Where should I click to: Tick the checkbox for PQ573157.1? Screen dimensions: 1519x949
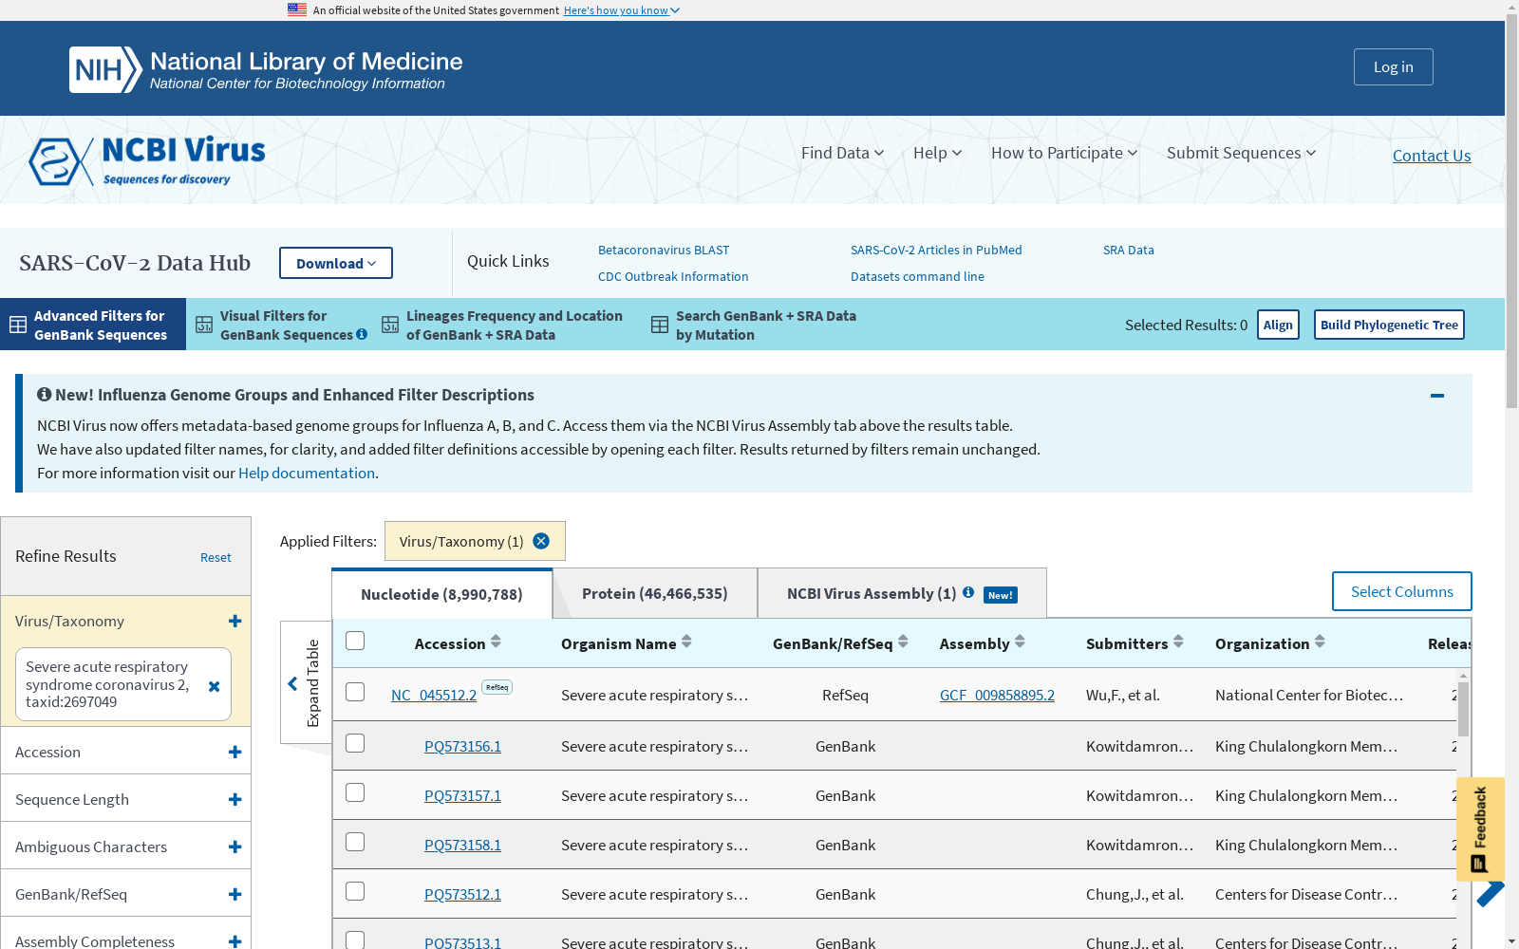pos(355,792)
